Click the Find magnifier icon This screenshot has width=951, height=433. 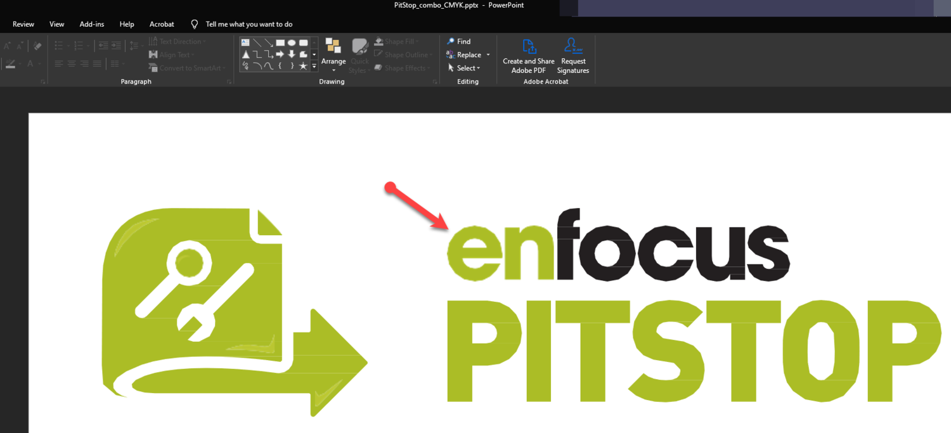point(450,41)
